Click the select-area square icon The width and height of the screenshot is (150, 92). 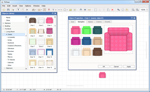coord(95,10)
